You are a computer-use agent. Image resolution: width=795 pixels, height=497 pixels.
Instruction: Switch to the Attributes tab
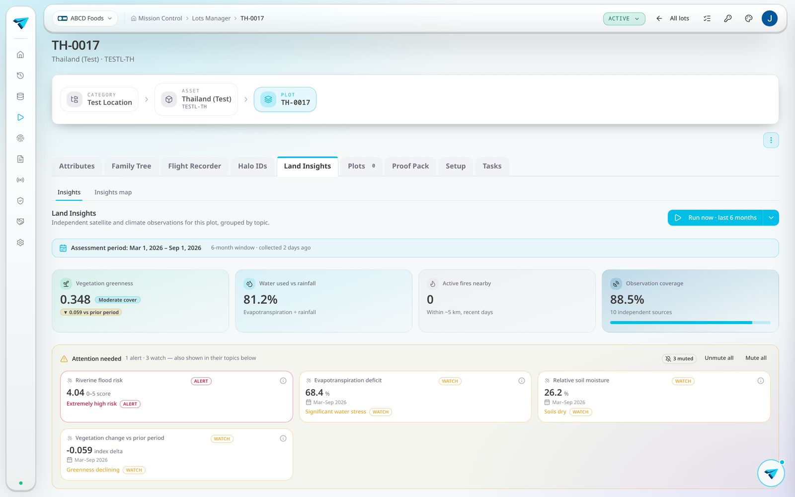point(77,166)
